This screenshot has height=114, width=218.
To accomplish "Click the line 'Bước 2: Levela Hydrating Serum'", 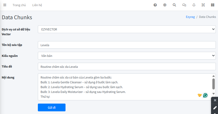I will (x=82, y=87).
